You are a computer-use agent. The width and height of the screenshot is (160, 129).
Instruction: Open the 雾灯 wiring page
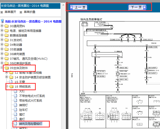point(22,119)
